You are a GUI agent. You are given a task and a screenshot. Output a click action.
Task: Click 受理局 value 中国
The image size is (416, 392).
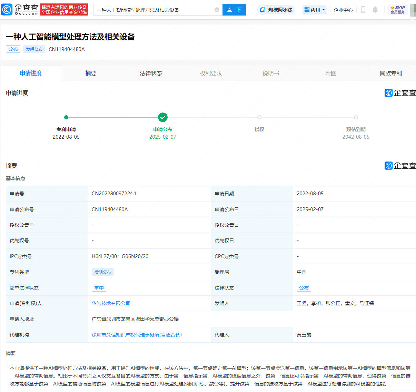301,272
